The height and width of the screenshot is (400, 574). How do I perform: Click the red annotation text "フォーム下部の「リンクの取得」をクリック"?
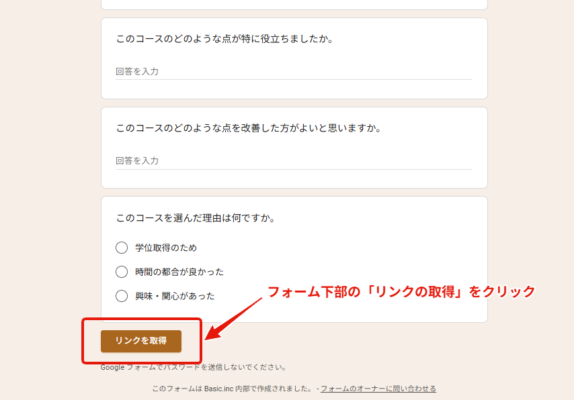[x=401, y=292]
